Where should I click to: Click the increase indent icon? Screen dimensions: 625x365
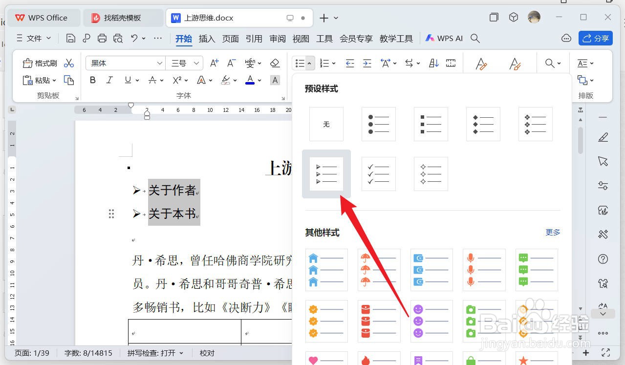(367, 63)
